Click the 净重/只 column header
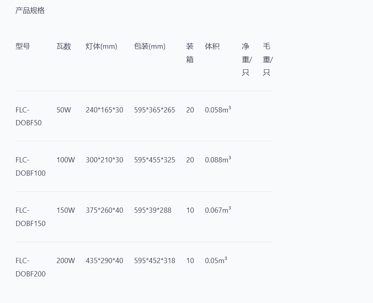Screen dimensions: 373x303 click(247, 59)
